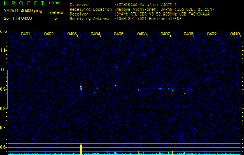This screenshot has height=155, width=244.
Task: Click the 0401 time marker
Action: pos(26,34)
